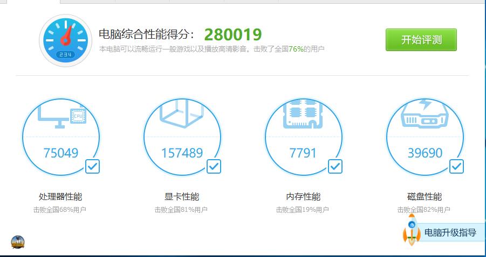
Task: Toggle the checkbox for 显卡性能
Action: (214, 166)
